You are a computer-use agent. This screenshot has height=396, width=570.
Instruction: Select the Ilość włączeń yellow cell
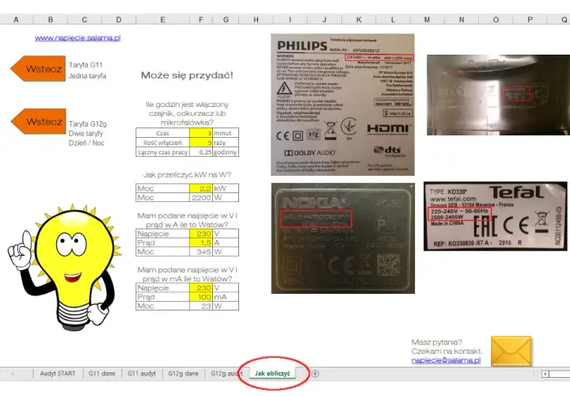click(x=200, y=143)
